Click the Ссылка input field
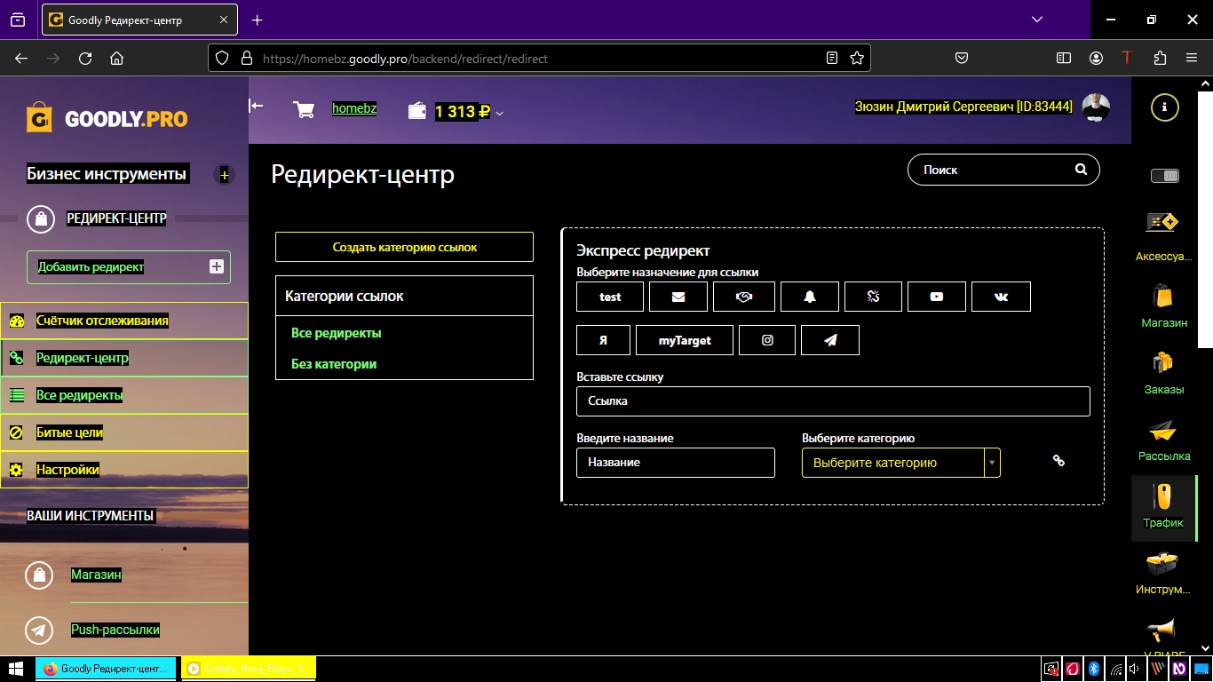The image size is (1213, 682). [x=833, y=400]
